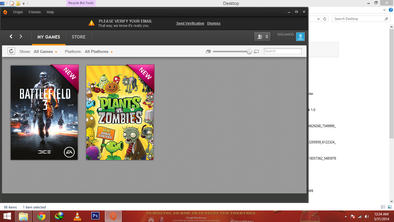
Task: Open the Help menu in Origin
Action: coord(50,12)
